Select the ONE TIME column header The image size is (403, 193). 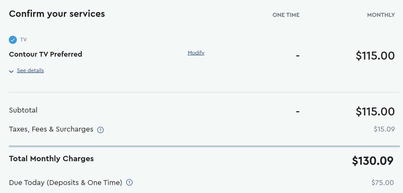pos(286,15)
